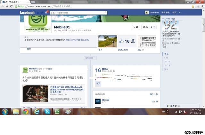This screenshot has height=135, width=205.
Task: Click the search magnifier button
Action: coord(105,12)
